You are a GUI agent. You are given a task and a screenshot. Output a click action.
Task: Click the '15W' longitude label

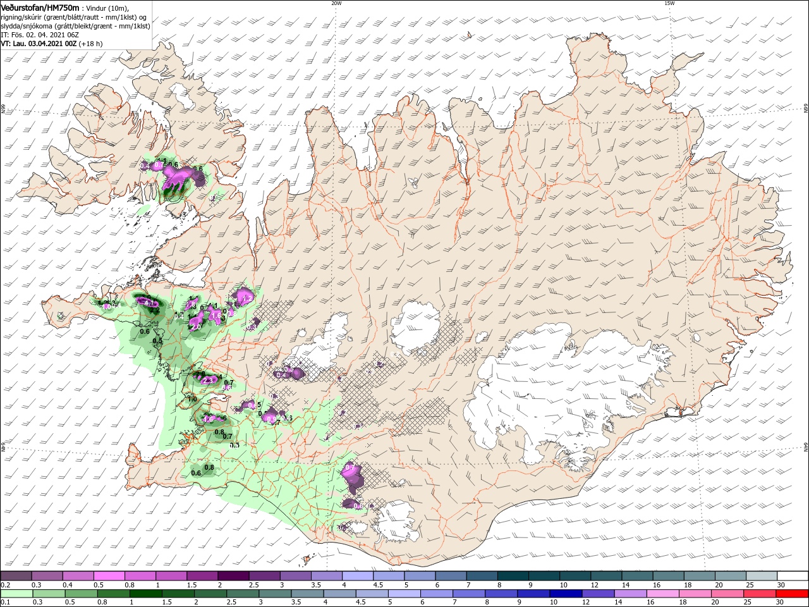point(669,3)
